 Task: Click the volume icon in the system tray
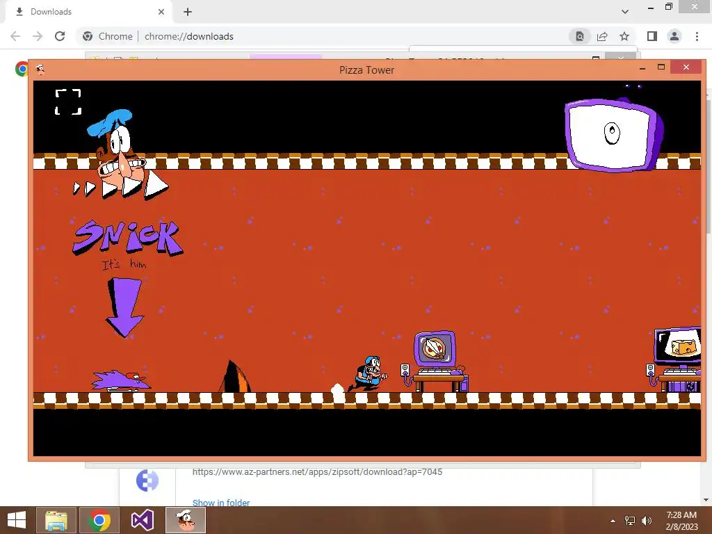pos(647,521)
